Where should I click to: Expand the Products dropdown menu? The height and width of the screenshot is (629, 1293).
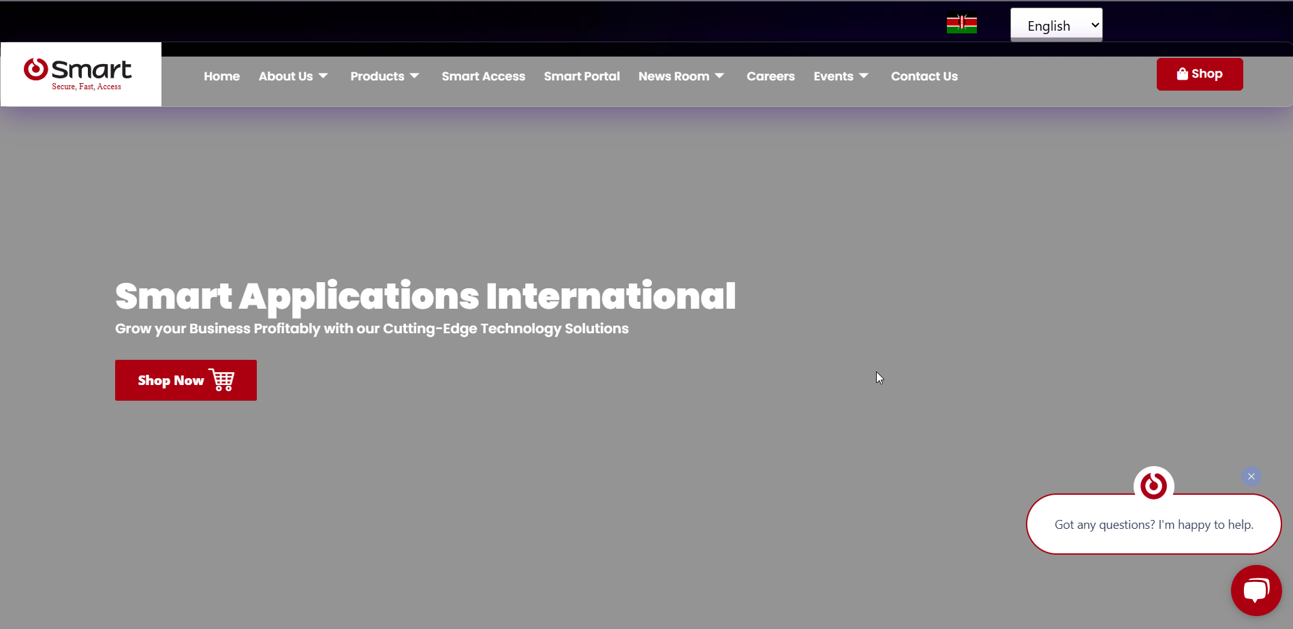pyautogui.click(x=385, y=76)
